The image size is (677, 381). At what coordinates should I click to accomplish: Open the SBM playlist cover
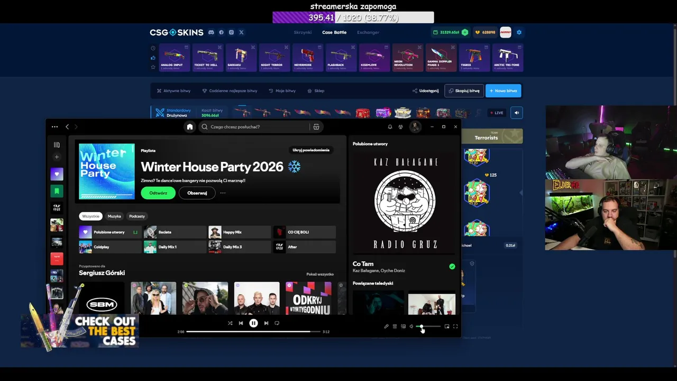pyautogui.click(x=102, y=298)
